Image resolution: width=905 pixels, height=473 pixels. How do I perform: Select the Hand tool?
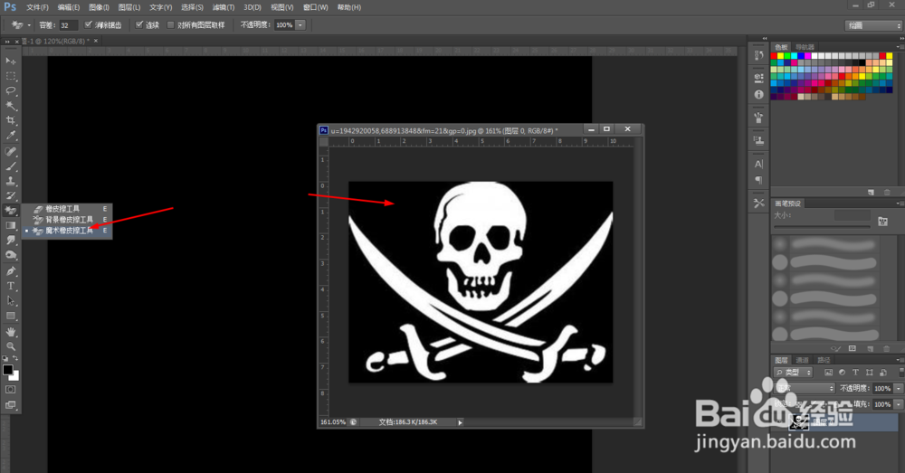10,332
